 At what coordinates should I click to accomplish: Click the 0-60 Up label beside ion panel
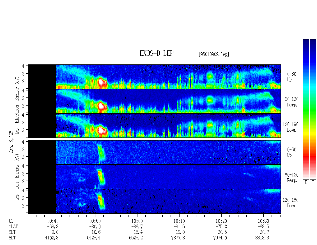(x=291, y=152)
